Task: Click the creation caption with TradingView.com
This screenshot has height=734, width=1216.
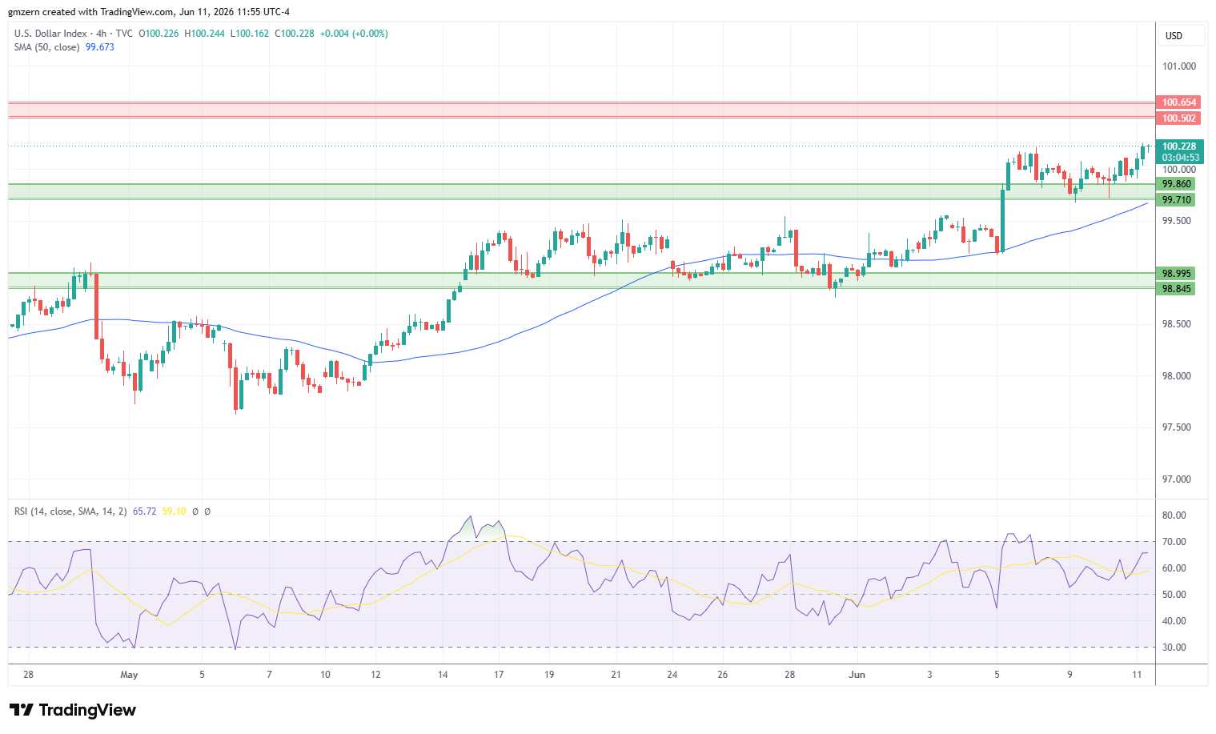Action: coord(149,12)
